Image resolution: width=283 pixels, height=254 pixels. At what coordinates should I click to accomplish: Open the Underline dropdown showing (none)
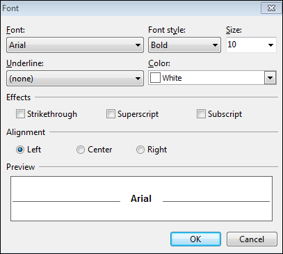[75, 79]
